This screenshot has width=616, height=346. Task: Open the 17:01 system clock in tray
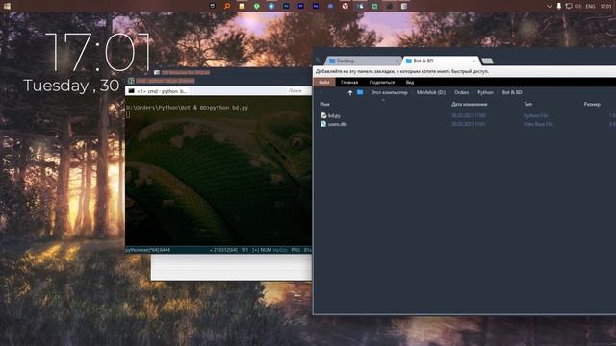pyautogui.click(x=605, y=7)
